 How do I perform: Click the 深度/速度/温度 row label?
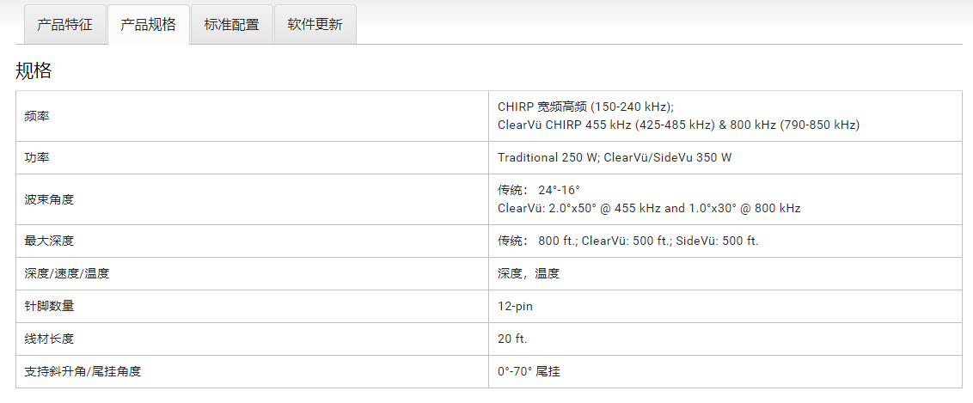67,273
